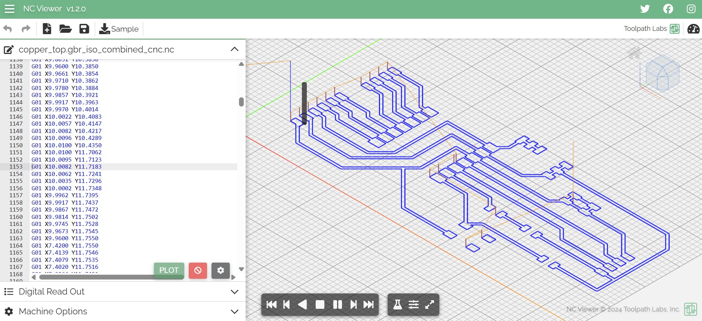Image resolution: width=702 pixels, height=321 pixels.
Task: Play the simulation in reverse
Action: click(x=303, y=304)
